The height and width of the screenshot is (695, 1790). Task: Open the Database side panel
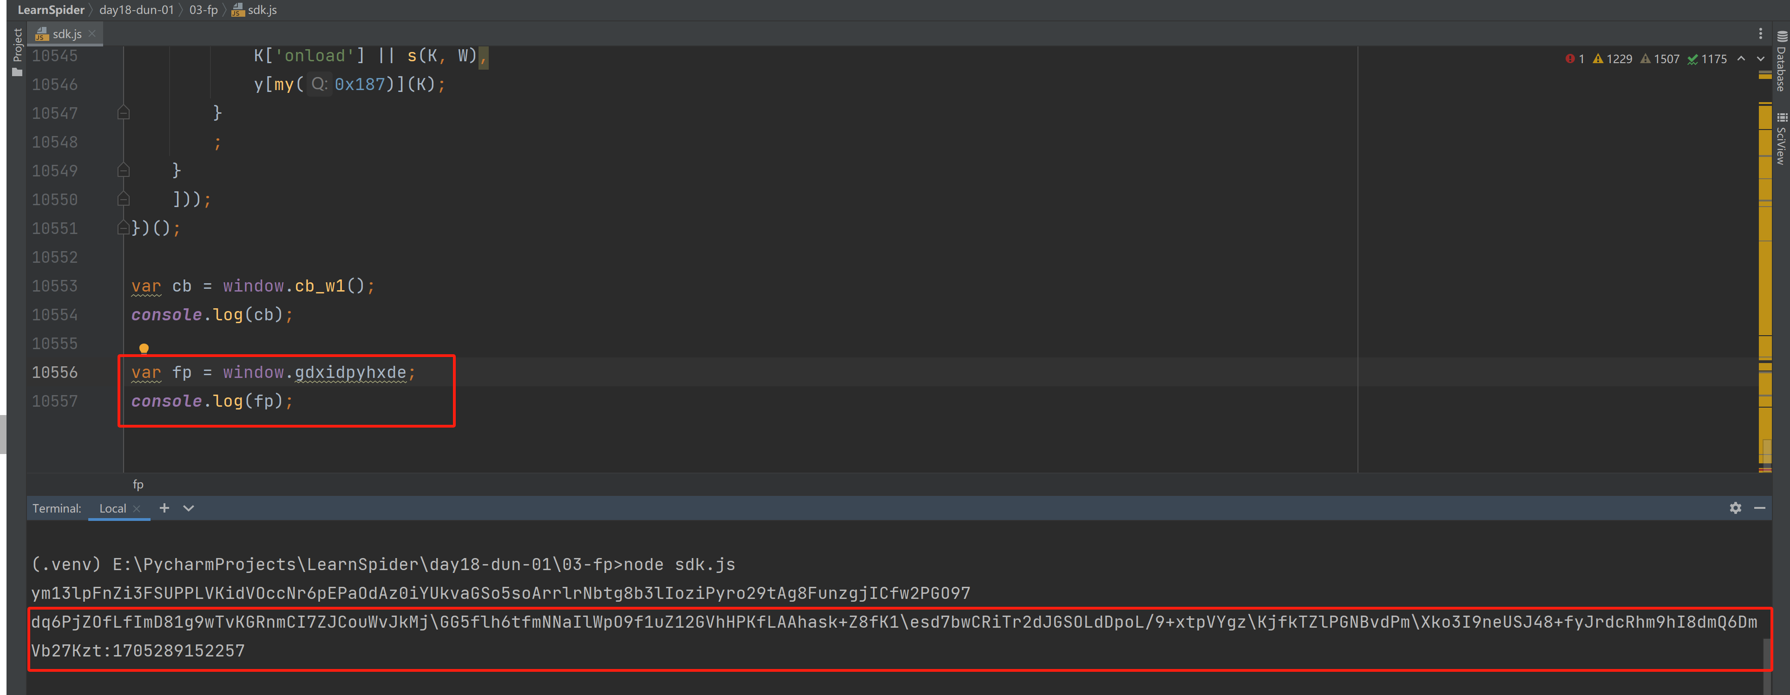(1781, 61)
